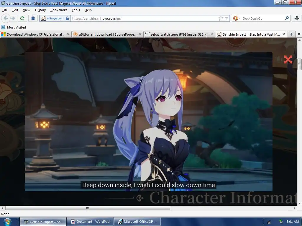
Task: Click the vertical scrollbar up arrow
Action: click(x=299, y=40)
